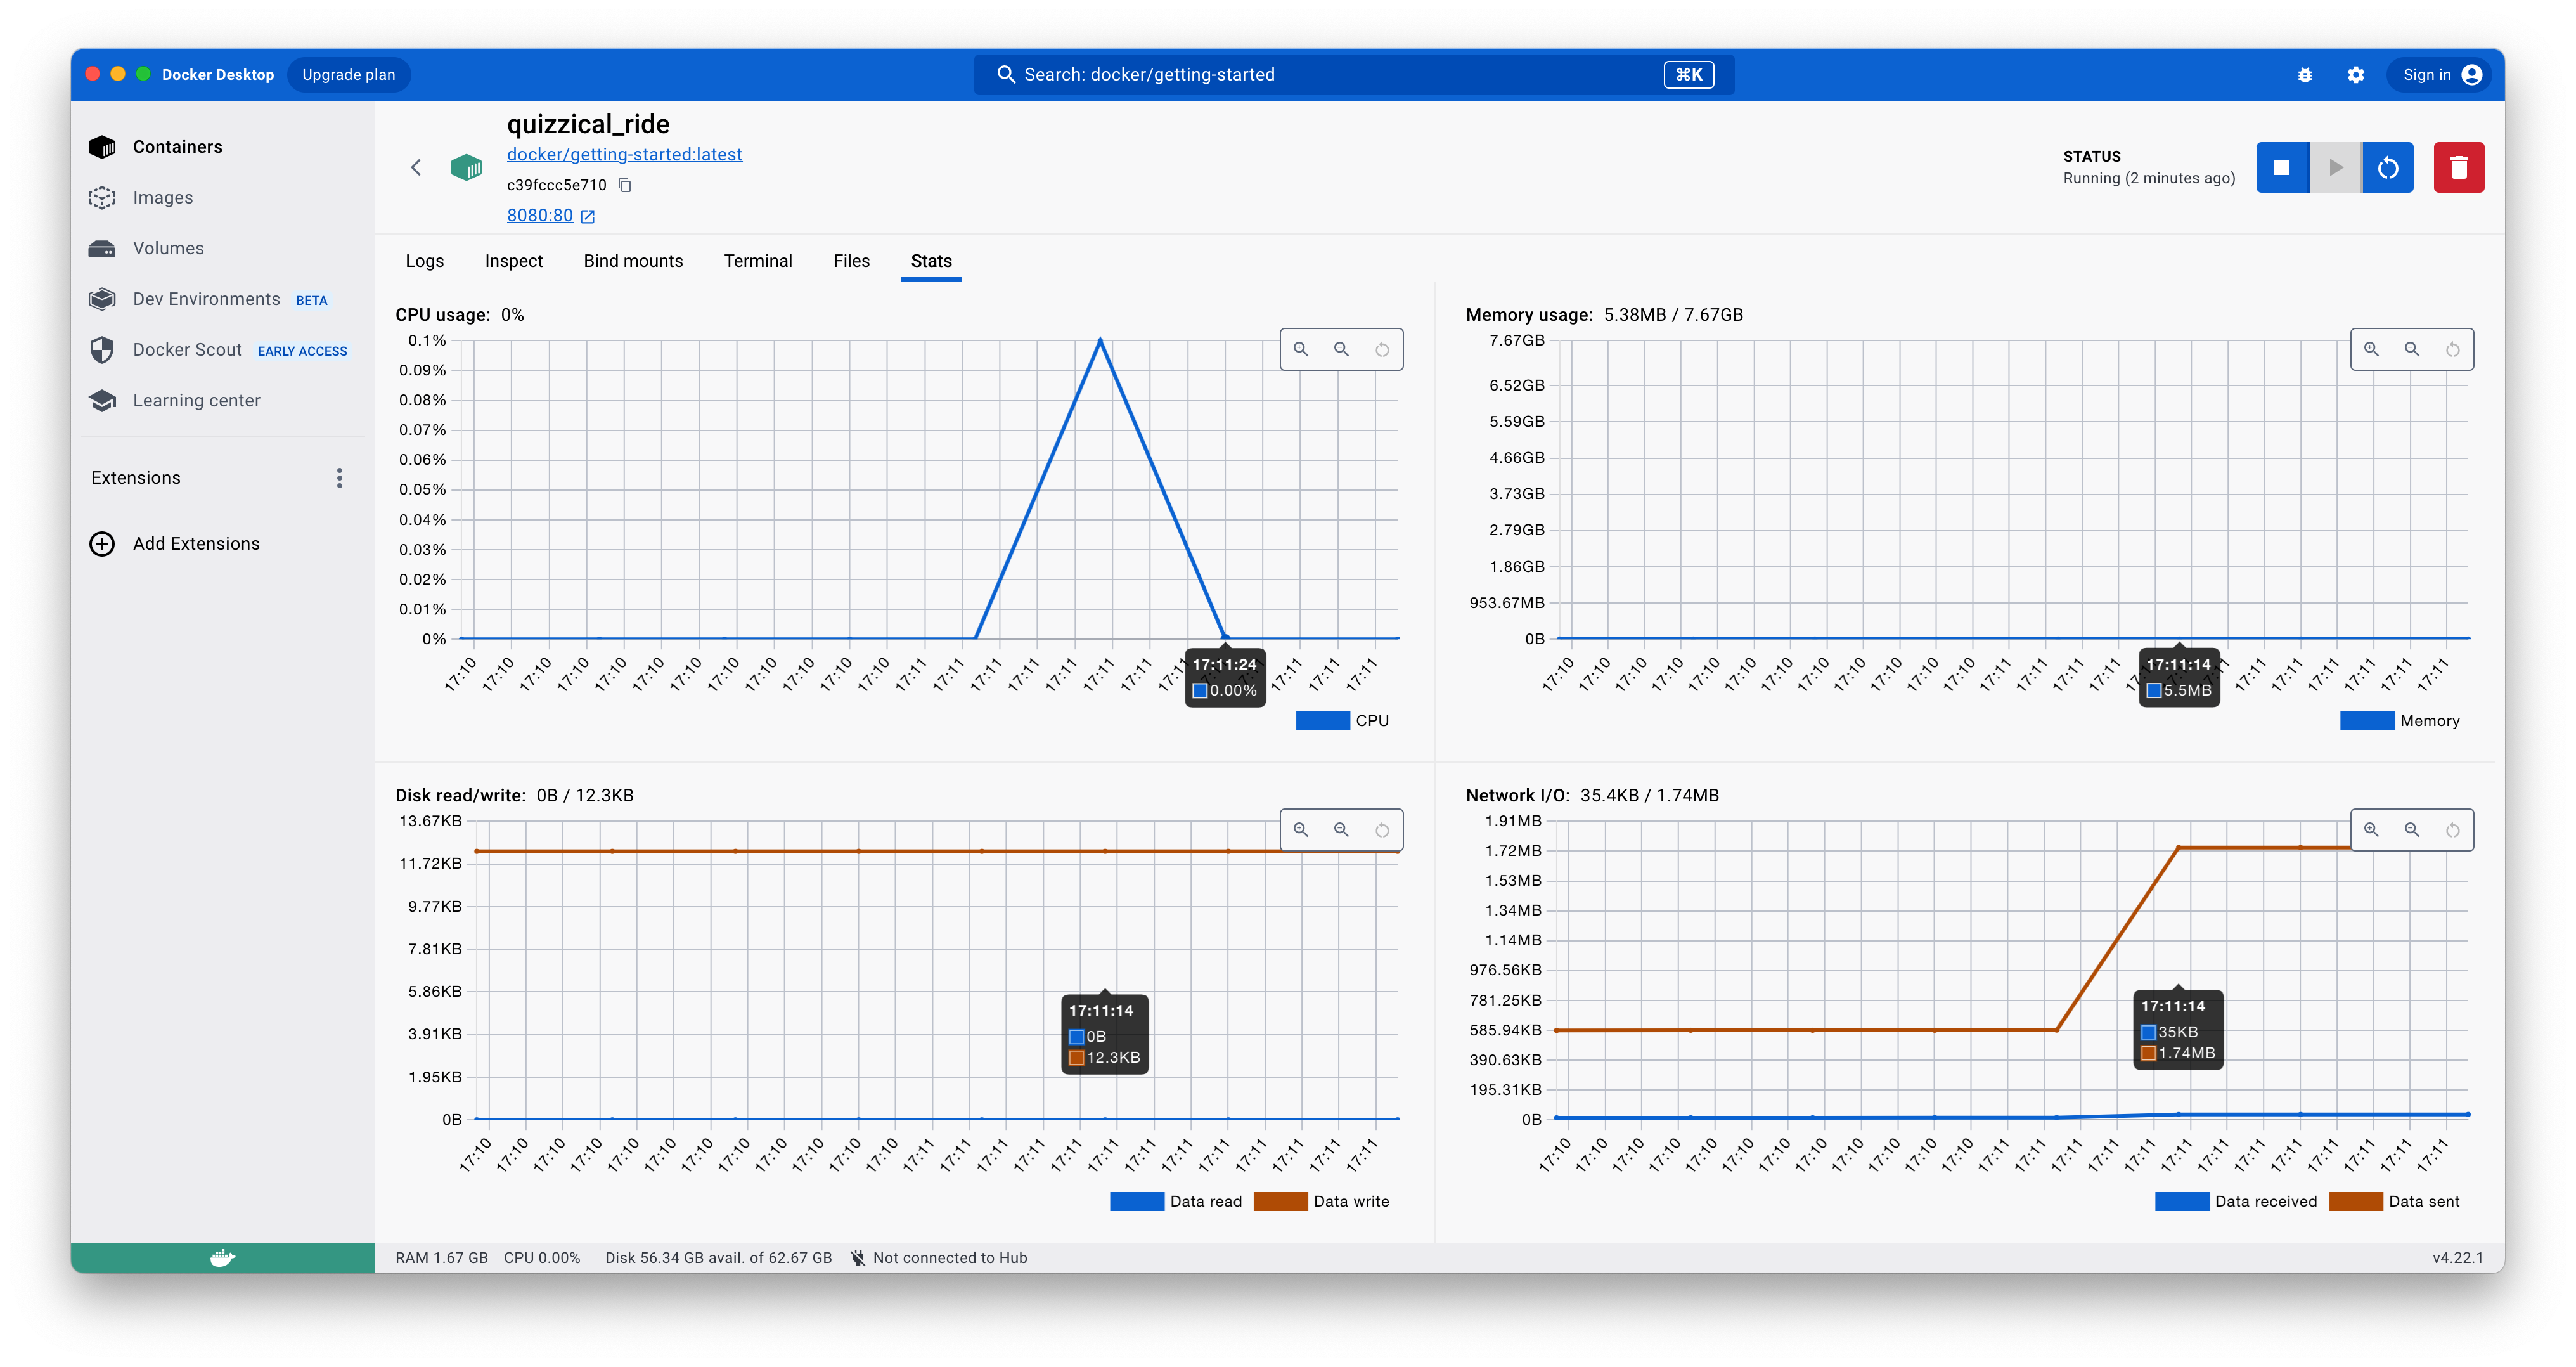Toggle the Data read legend swatch

pyautogui.click(x=1137, y=1202)
